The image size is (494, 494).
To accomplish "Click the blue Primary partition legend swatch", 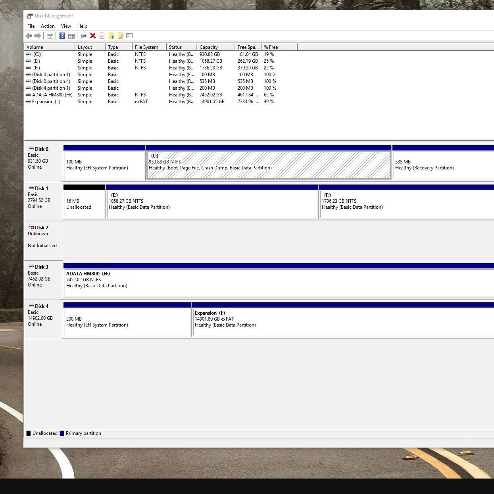I will tap(62, 433).
